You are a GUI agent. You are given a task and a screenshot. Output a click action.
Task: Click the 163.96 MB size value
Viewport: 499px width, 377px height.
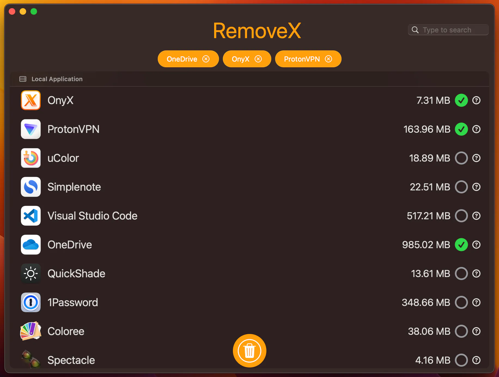pos(427,129)
